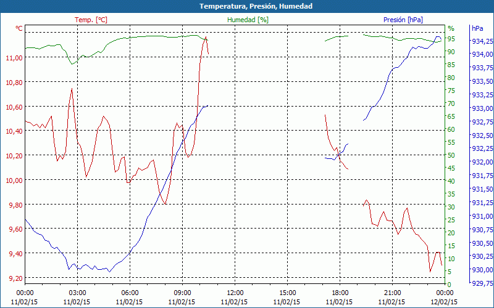Click the '%' unit label on humidity axis

tap(451, 28)
